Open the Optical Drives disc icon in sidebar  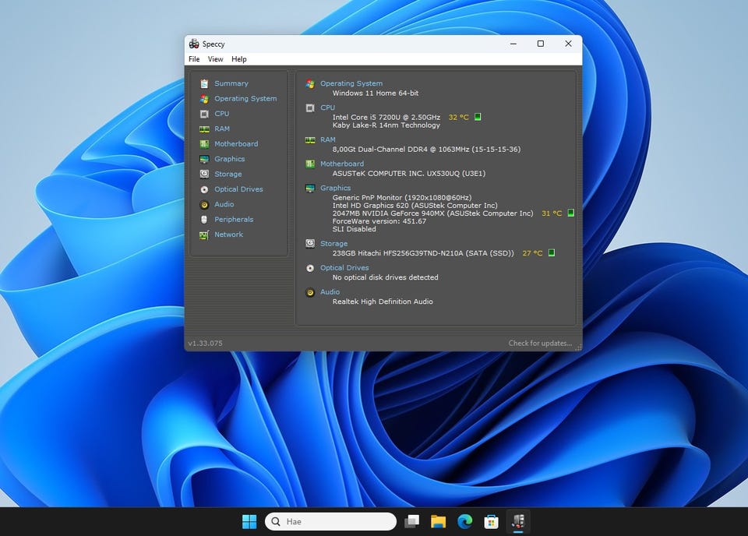[204, 189]
